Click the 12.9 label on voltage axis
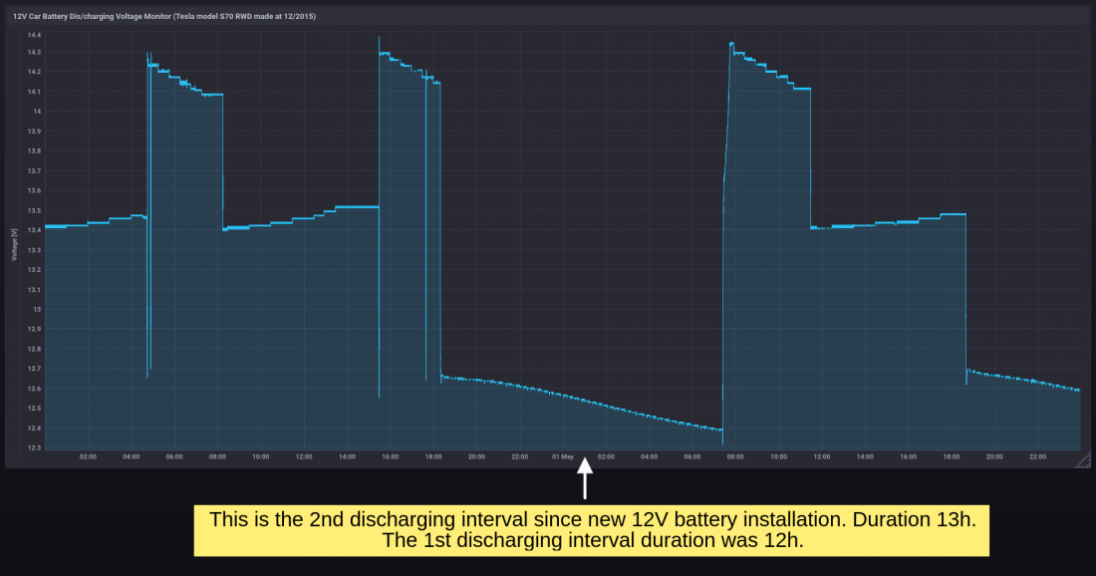 (34, 329)
